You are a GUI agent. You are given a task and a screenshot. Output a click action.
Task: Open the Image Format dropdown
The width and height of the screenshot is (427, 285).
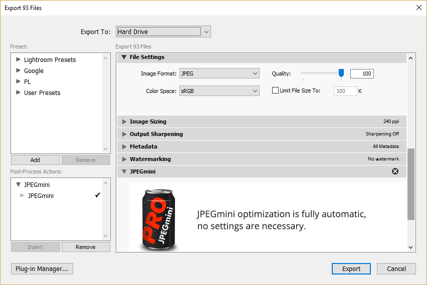click(219, 73)
